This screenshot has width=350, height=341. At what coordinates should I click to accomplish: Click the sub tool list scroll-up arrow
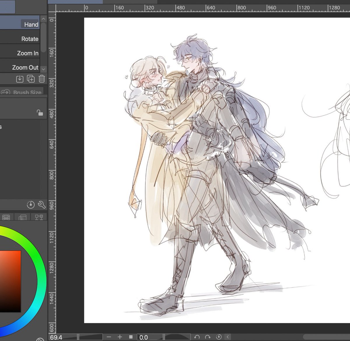pyautogui.click(x=43, y=19)
